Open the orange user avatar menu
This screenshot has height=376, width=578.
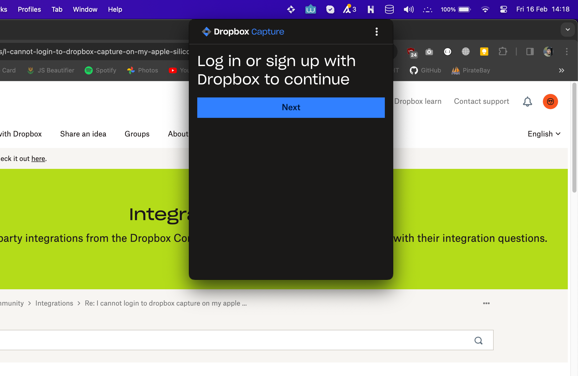pyautogui.click(x=550, y=102)
